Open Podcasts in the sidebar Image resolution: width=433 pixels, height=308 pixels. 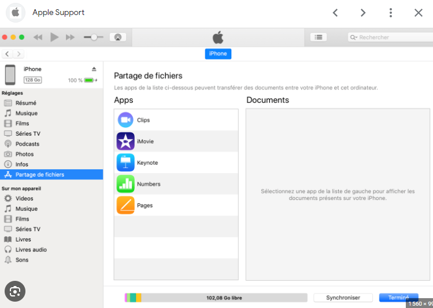pyautogui.click(x=51, y=144)
